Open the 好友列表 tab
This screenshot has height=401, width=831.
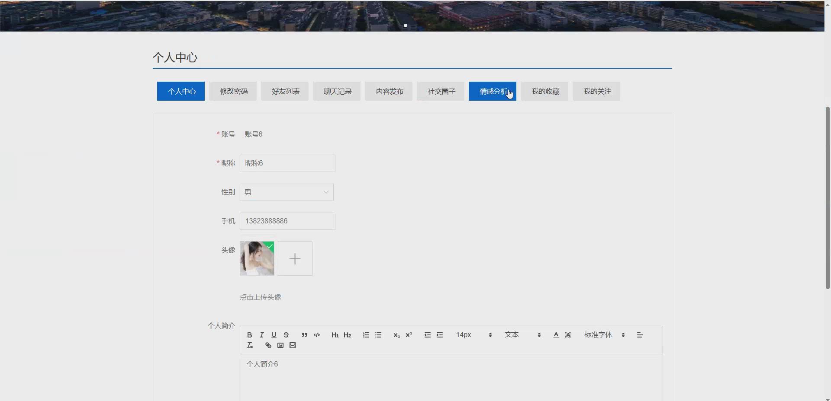click(x=285, y=91)
